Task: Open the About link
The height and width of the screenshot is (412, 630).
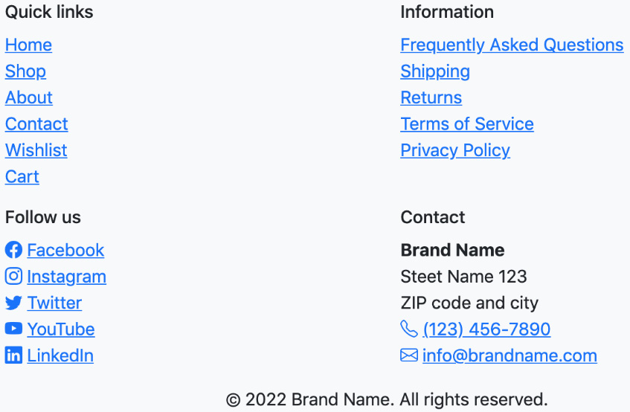Action: pyautogui.click(x=29, y=97)
